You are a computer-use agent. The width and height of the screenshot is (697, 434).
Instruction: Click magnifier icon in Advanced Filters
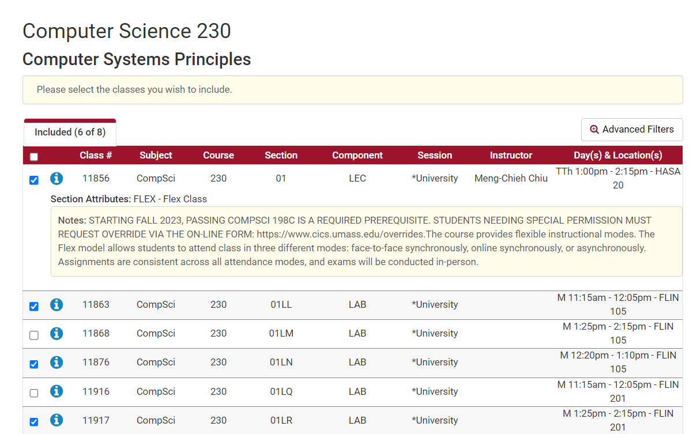point(594,130)
